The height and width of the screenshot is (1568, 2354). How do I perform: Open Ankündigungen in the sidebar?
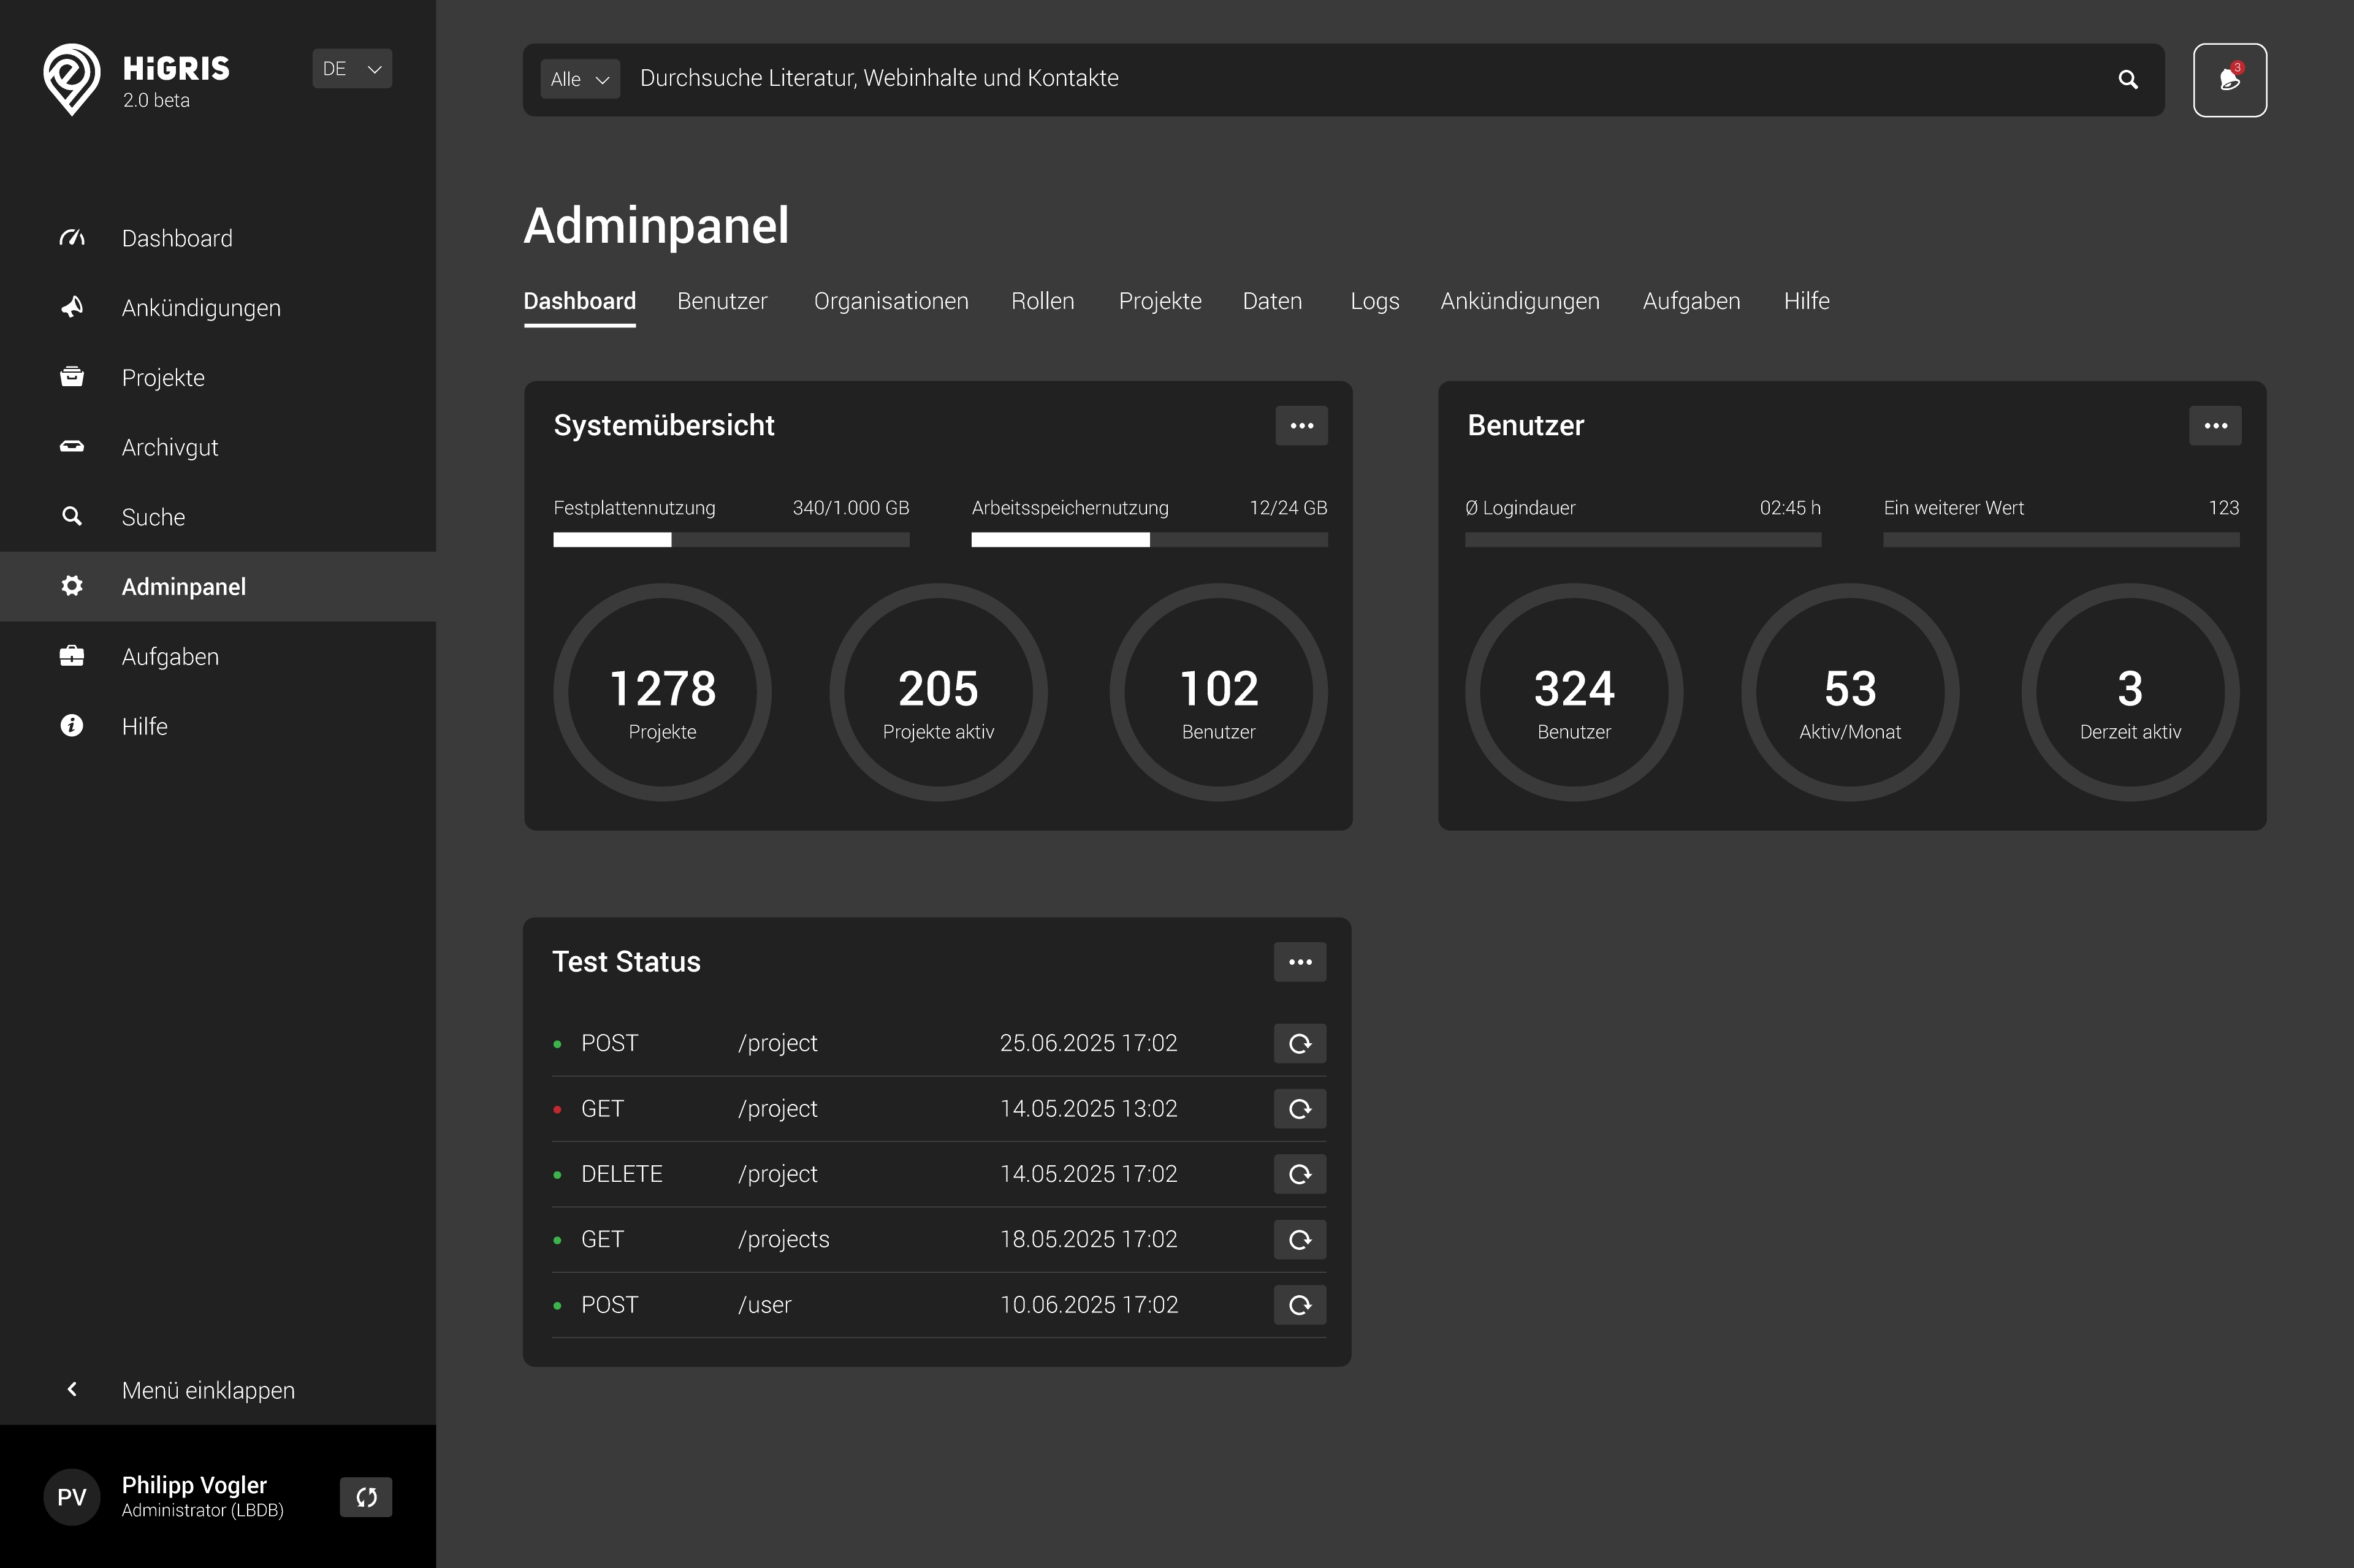(x=200, y=308)
